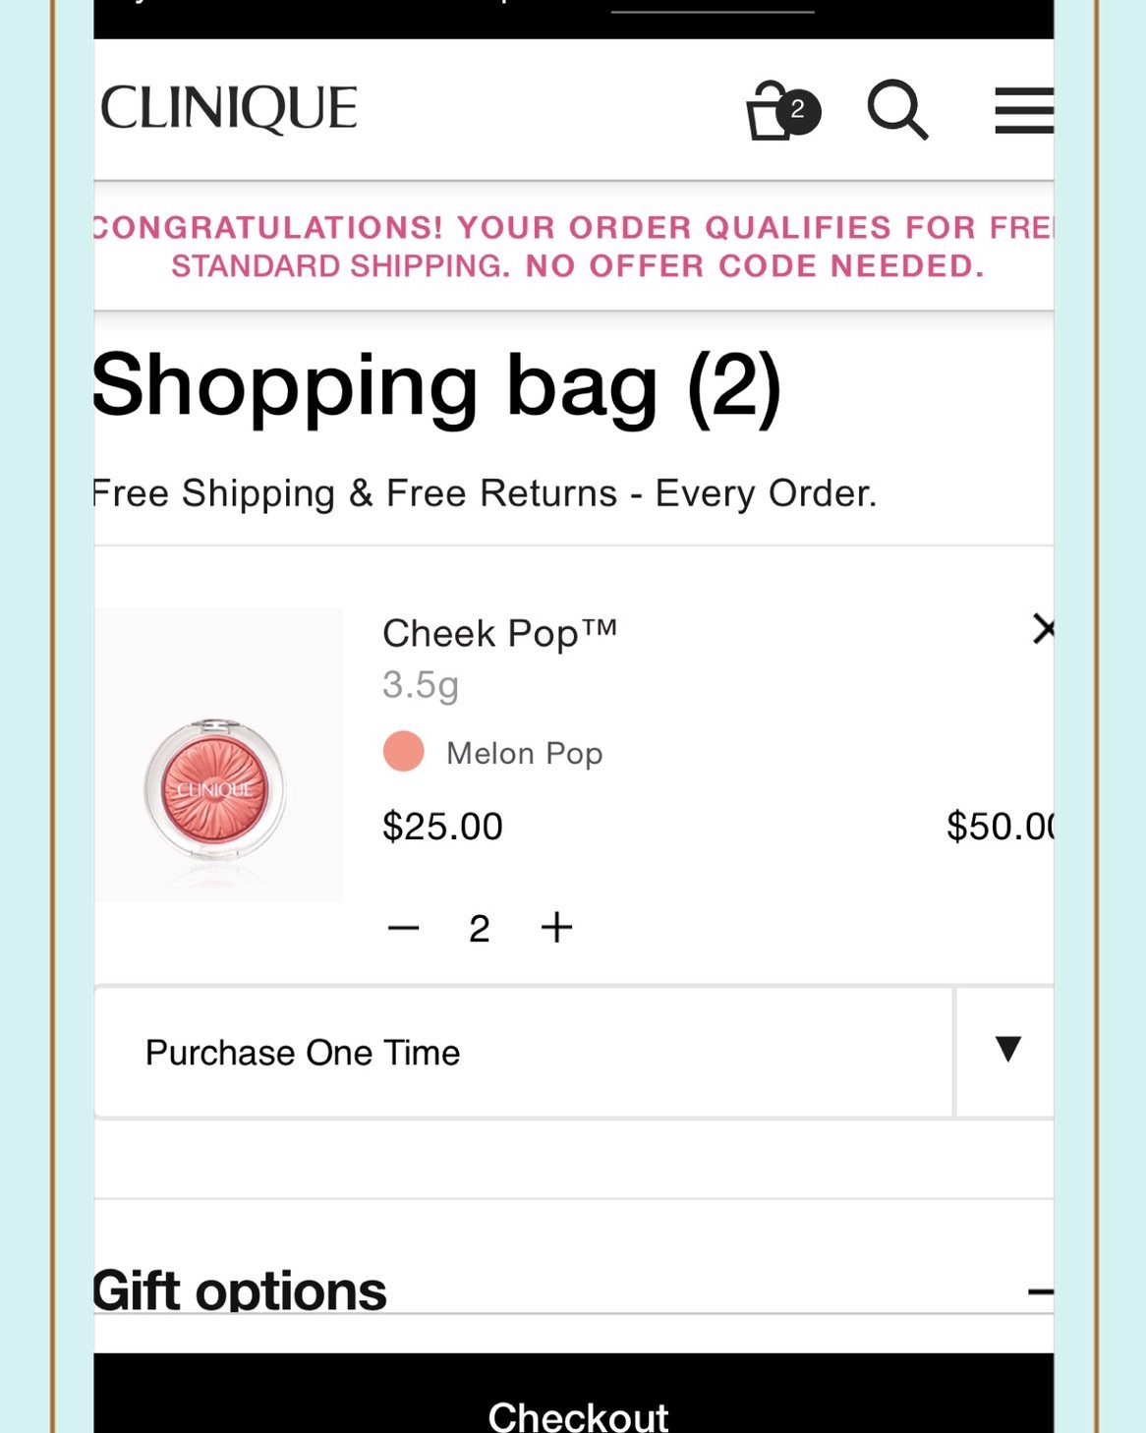Click the free shipping congratulations banner

[574, 247]
